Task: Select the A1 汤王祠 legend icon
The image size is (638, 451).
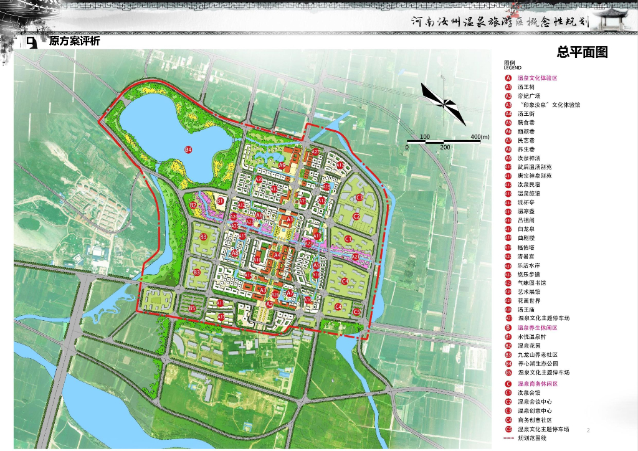Action: click(508, 87)
